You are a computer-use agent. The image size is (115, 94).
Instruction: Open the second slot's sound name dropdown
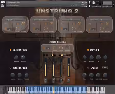click(x=43, y=20)
